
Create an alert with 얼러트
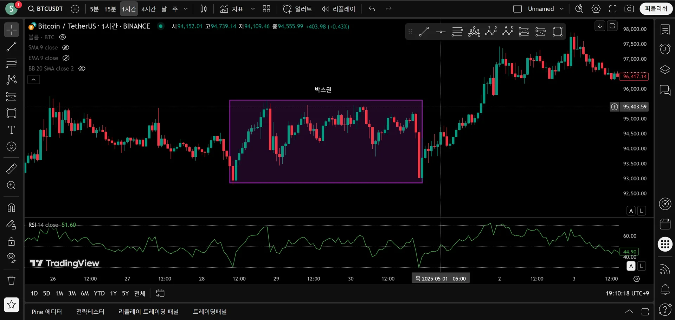point(297,9)
